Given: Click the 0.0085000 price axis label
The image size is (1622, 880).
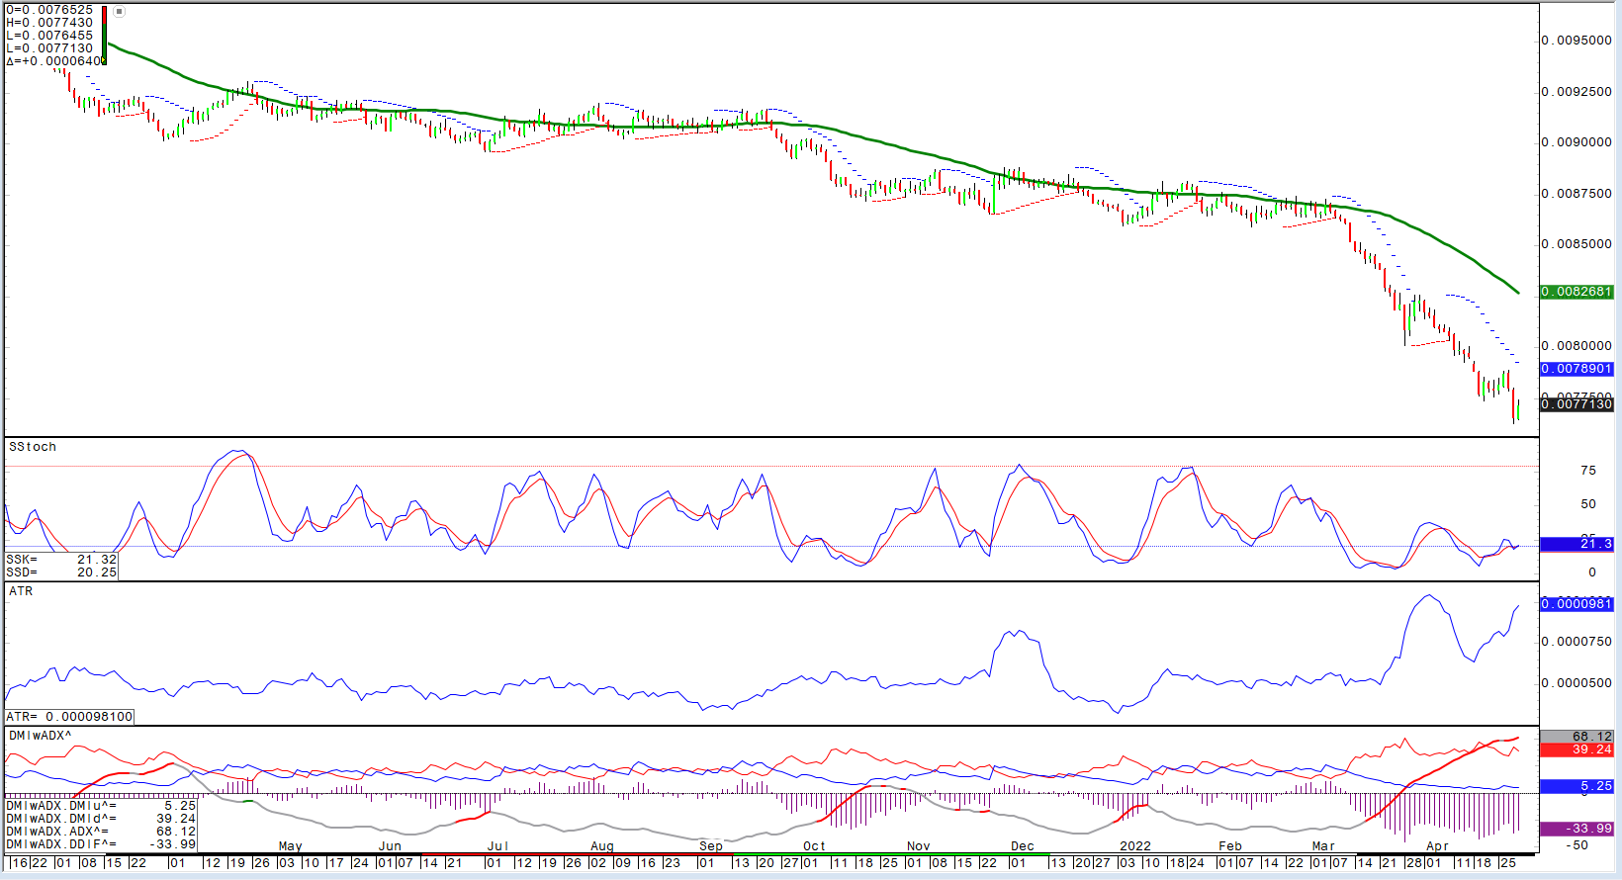Looking at the screenshot, I should pyautogui.click(x=1577, y=244).
